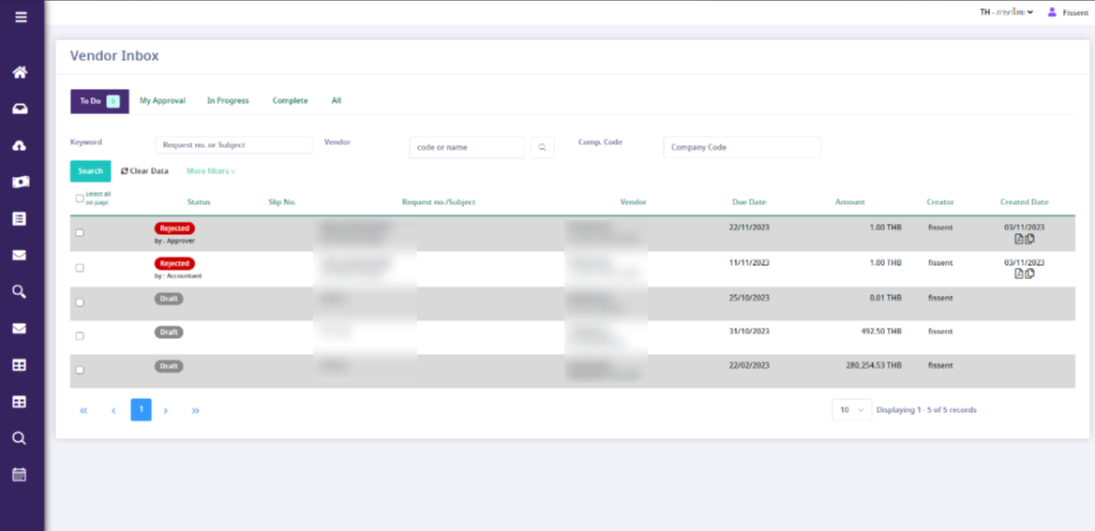Select checkbox for 492.50 THB draft row
Screen dimensions: 1095x531
pyautogui.click(x=80, y=335)
